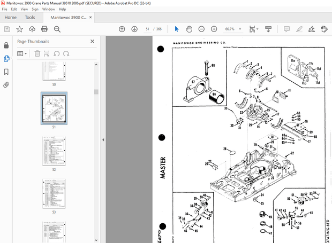Click the delete pages trash icon
Viewport: 332px width, 243px height.
tap(37, 53)
